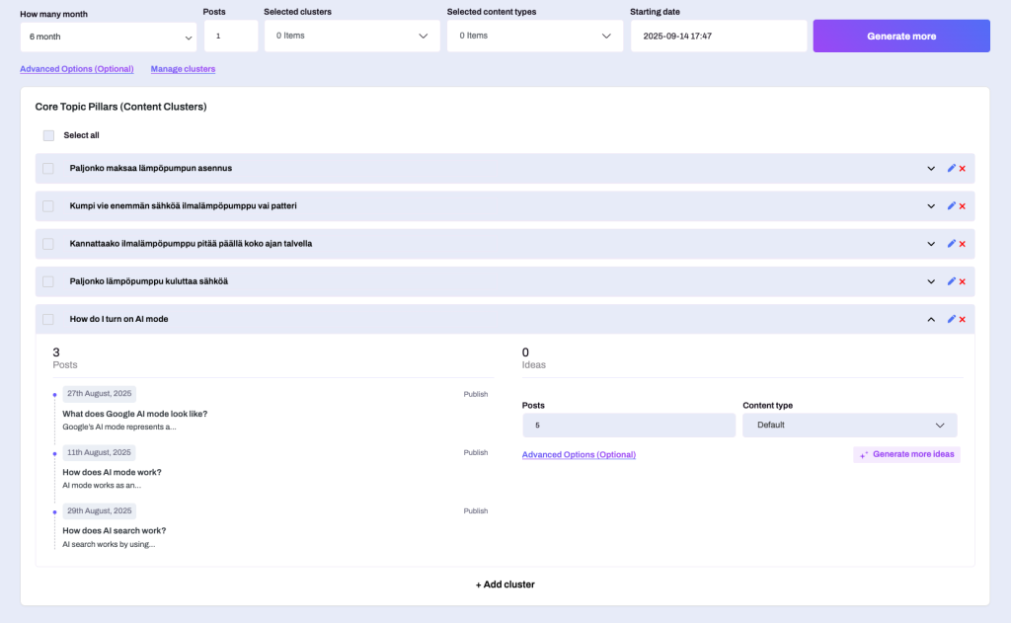1011x623 pixels.
Task: Edit the 'Paljonko lämpöpumppu kuluttaa sähköä' cluster
Action: [x=951, y=281]
